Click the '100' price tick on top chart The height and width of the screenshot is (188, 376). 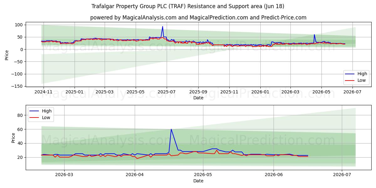19,25
